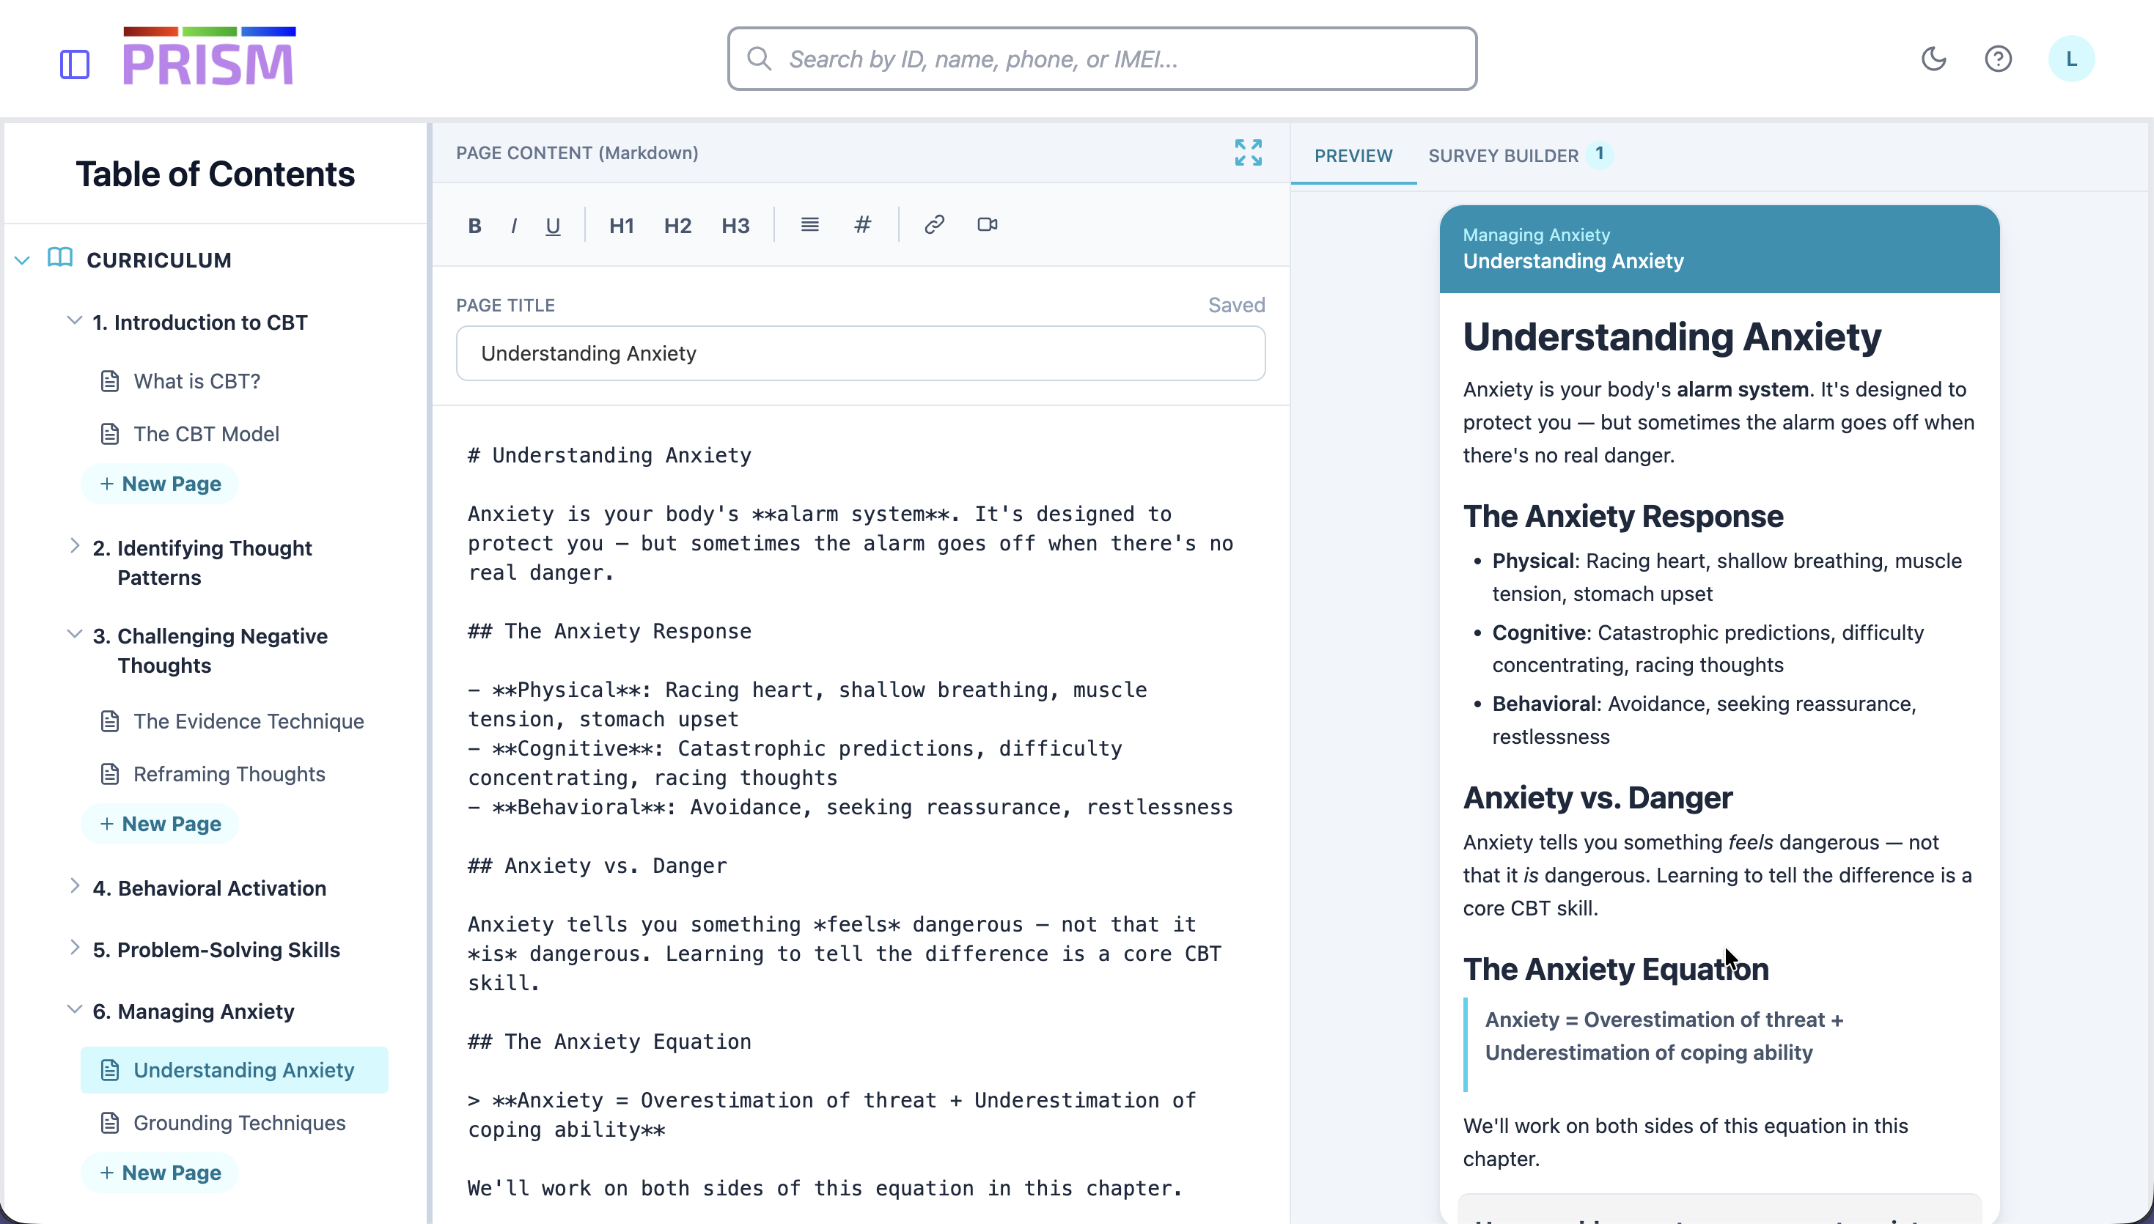2154x1224 pixels.
Task: Collapse the CURRICULUM tree
Action: 22,259
